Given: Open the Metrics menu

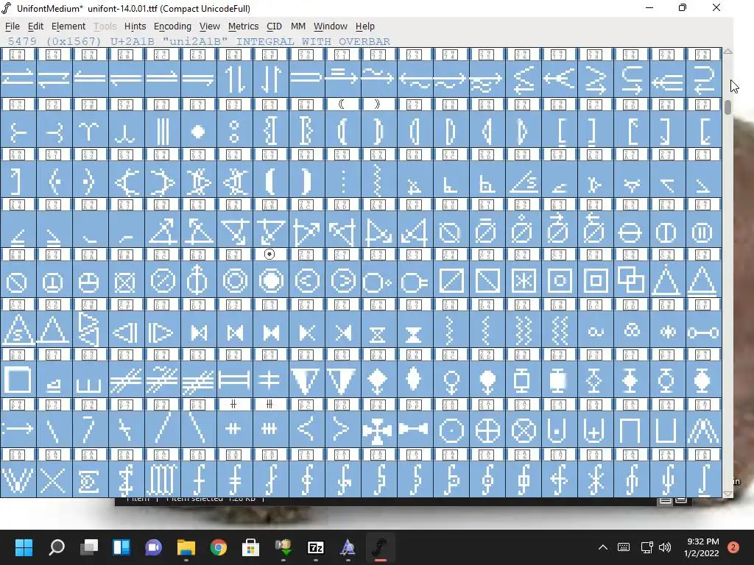Looking at the screenshot, I should 243,26.
